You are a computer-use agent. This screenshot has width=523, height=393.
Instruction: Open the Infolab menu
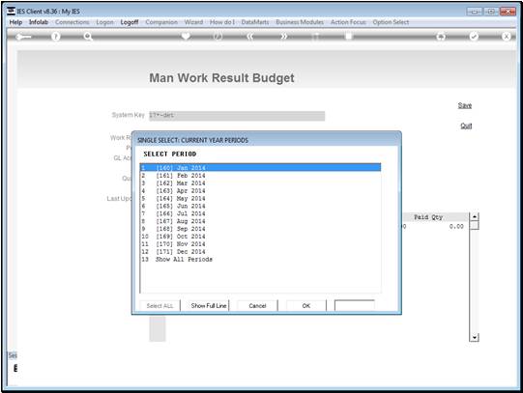39,22
